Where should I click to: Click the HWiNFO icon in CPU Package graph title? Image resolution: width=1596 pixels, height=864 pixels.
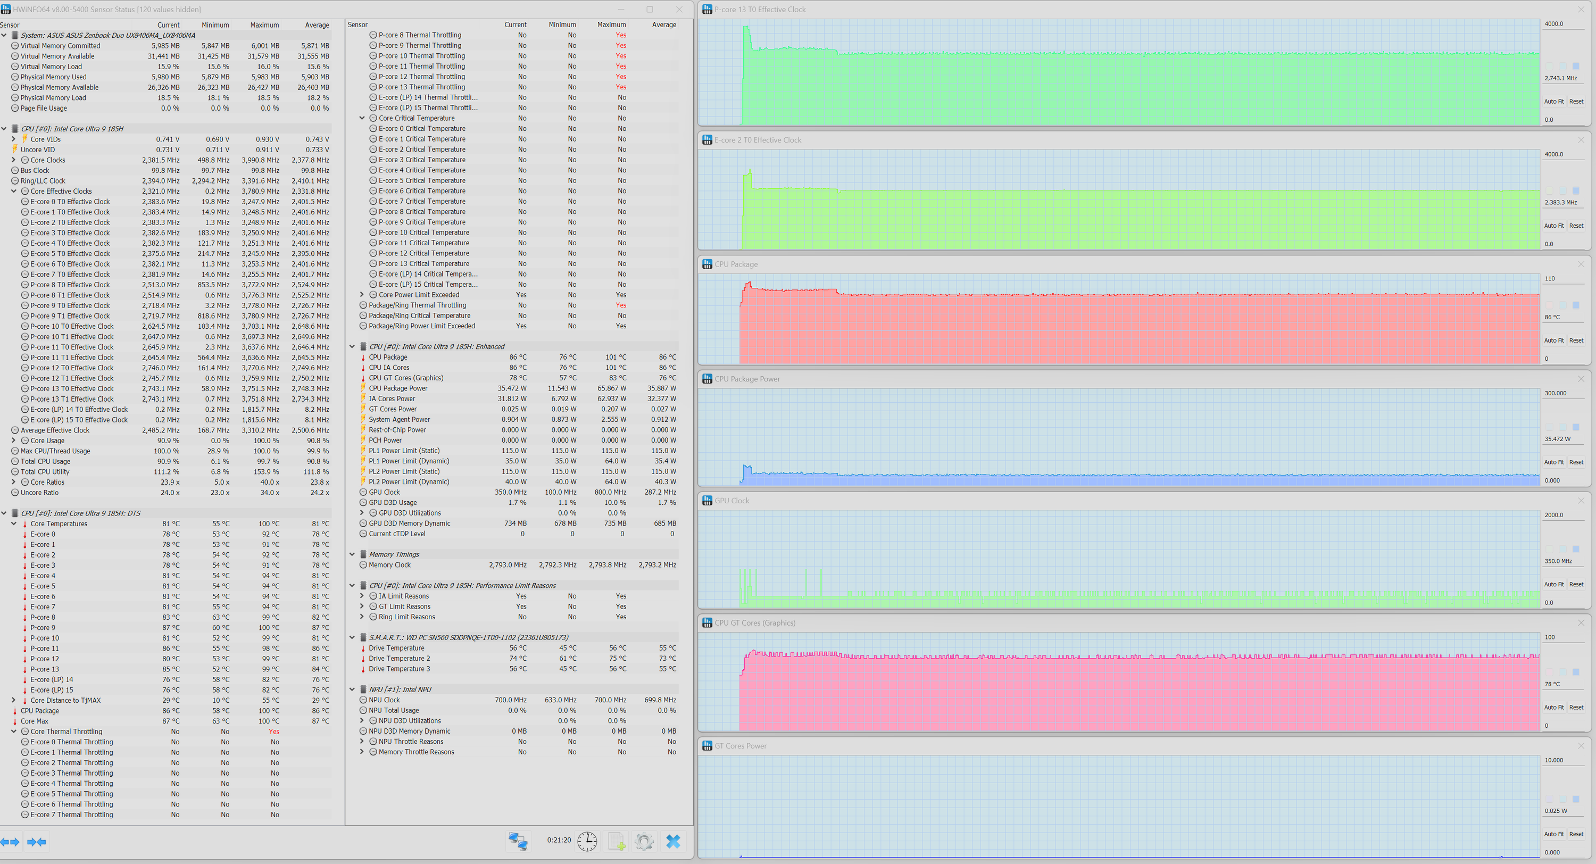(x=707, y=264)
